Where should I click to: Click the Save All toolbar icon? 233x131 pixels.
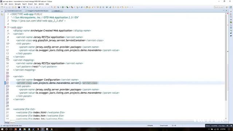9,7
